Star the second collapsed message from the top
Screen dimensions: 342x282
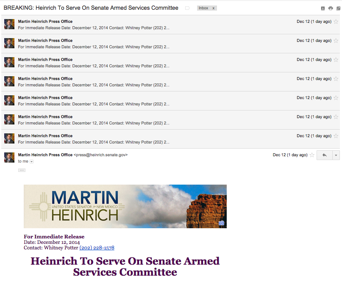pos(336,41)
